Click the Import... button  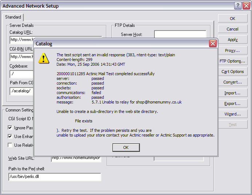tap(232, 93)
